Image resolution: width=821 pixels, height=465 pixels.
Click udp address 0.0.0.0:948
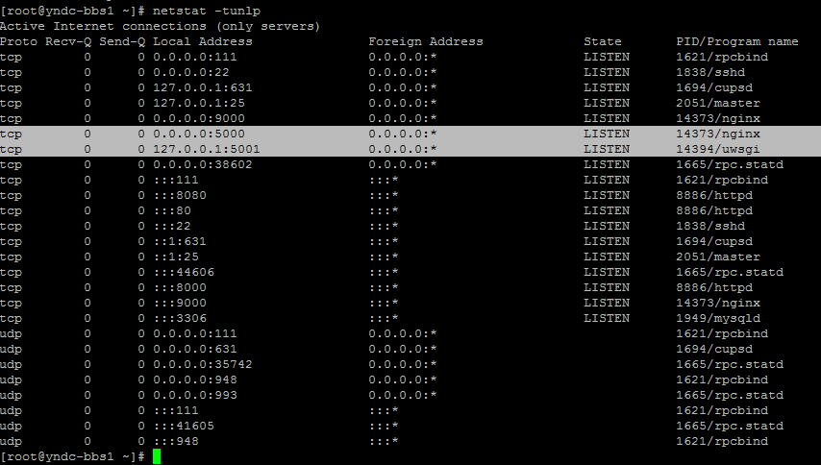click(195, 379)
